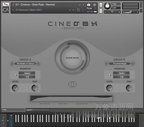The width and height of the screenshot is (144, 127).
Task: Click the Slow Pads central dial
Action: 72,58
